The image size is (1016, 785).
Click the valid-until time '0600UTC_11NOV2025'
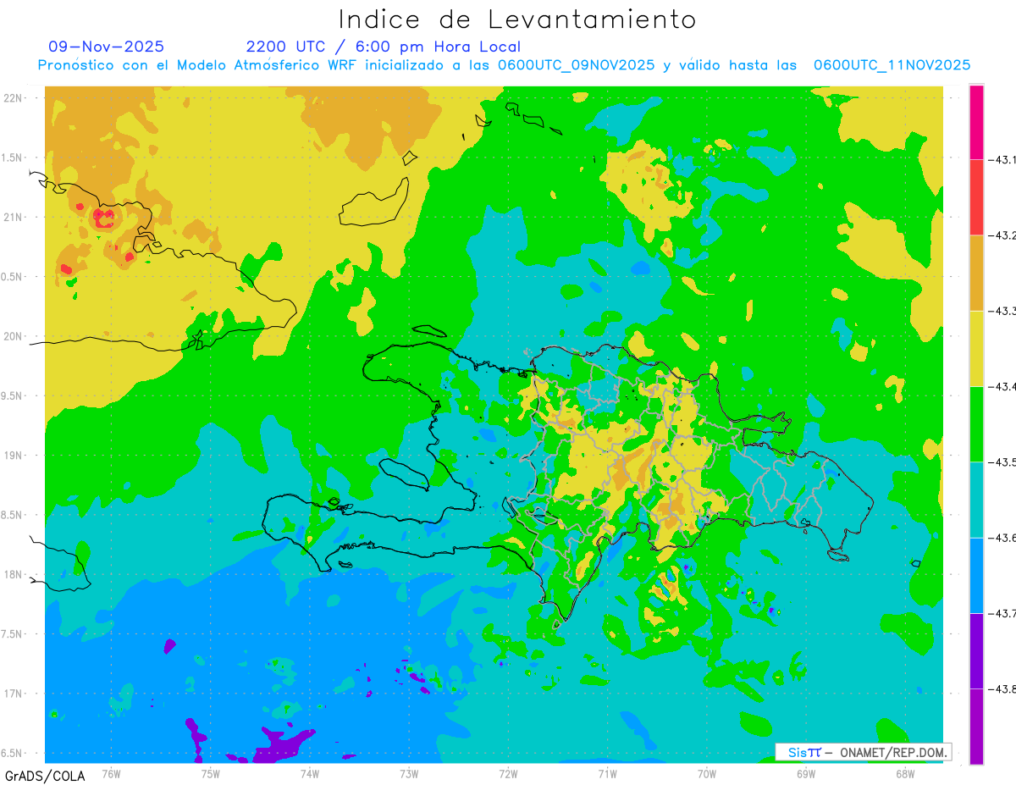pos(892,65)
